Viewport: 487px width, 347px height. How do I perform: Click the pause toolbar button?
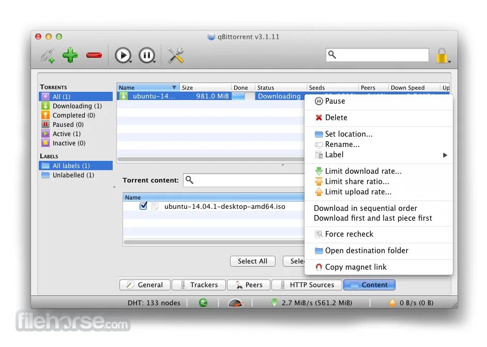coord(147,56)
